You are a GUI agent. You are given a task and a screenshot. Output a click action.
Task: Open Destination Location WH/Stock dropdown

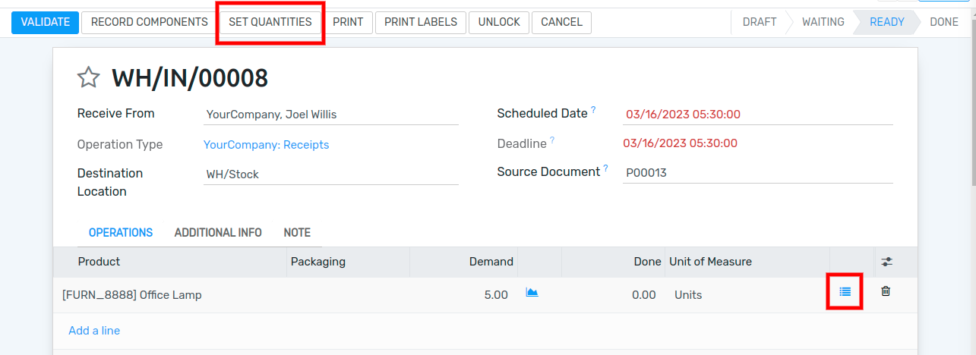(331, 174)
